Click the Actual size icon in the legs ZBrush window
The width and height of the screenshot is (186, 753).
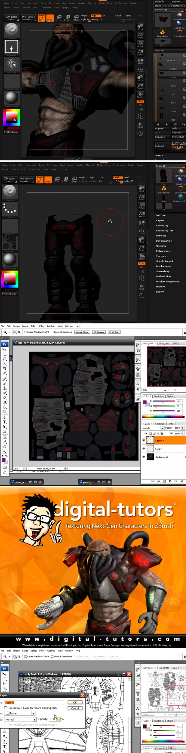(142, 206)
